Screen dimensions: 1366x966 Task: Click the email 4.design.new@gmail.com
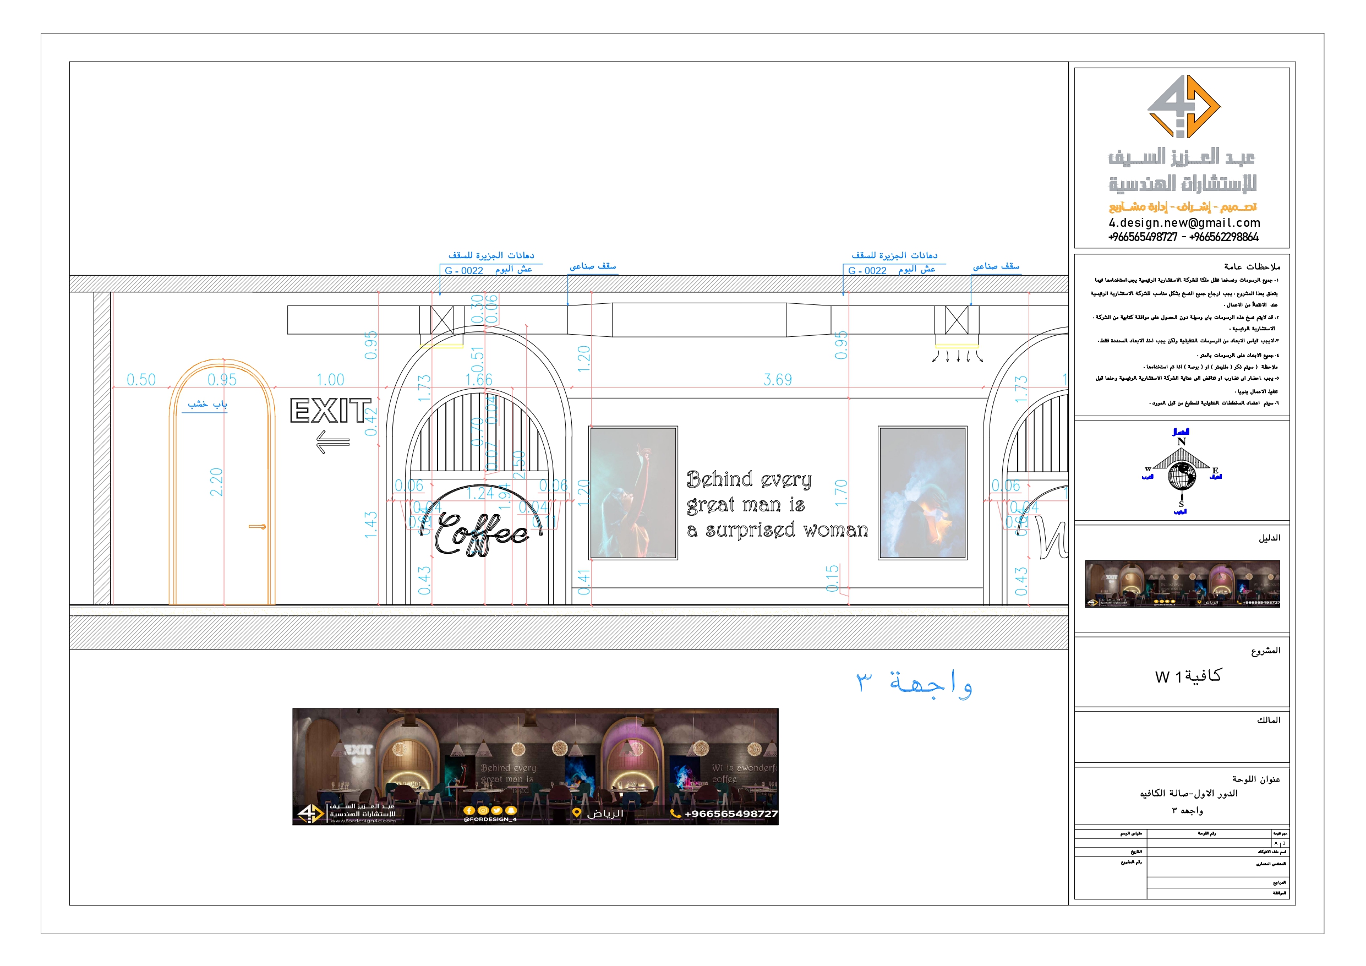(x=1184, y=222)
